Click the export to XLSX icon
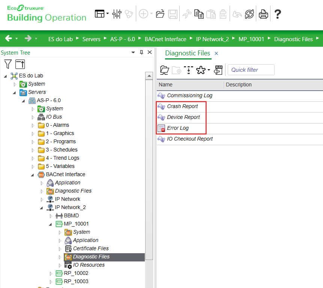Image resolution: width=323 pixels, height=288 pixels. click(218, 70)
